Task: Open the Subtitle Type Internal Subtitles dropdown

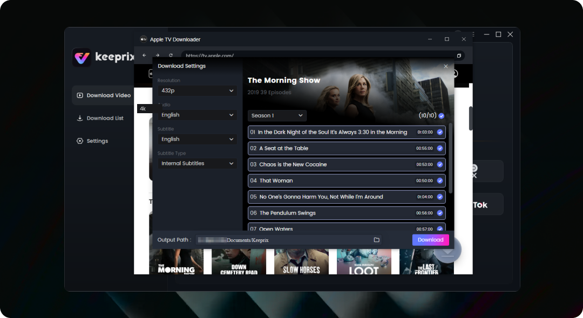Action: pyautogui.click(x=197, y=164)
